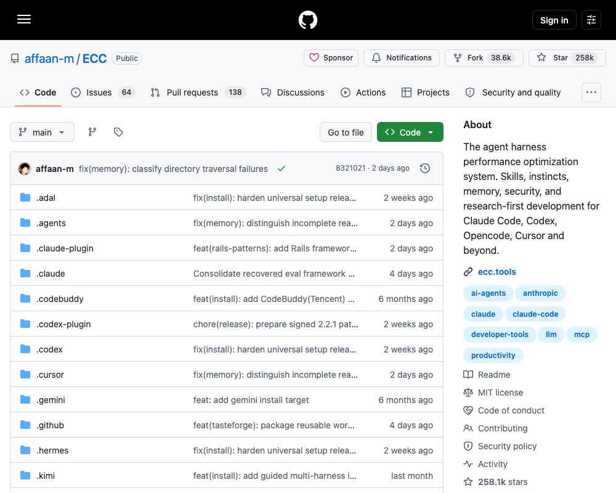Click the repository icon beside affaan-m
616x493 pixels.
point(15,59)
